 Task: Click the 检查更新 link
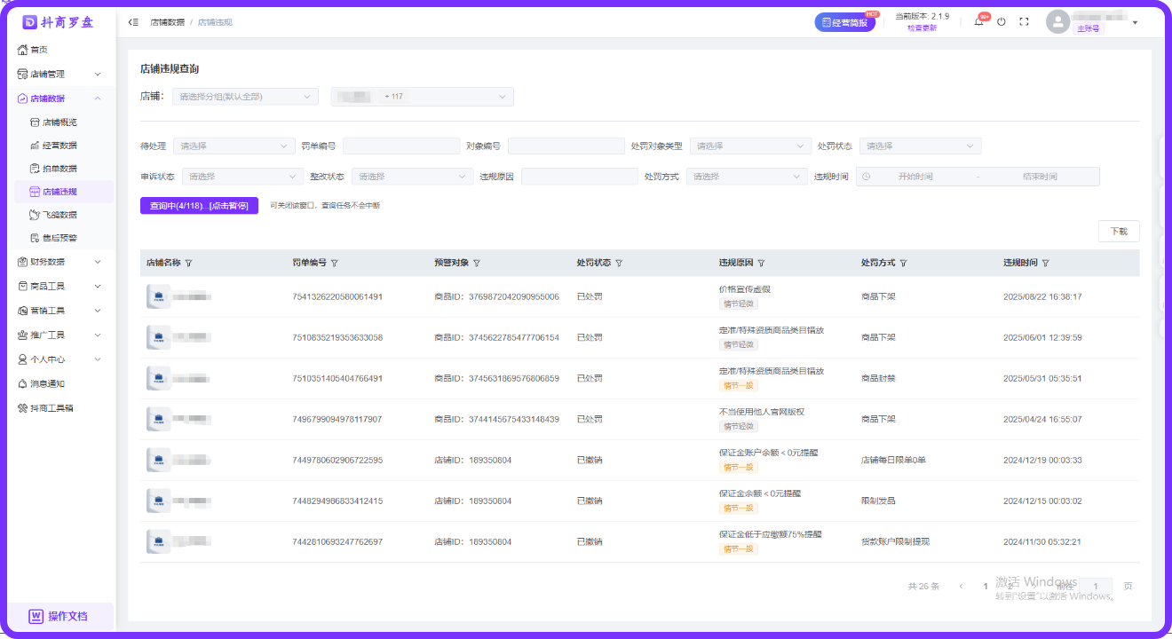[922, 28]
